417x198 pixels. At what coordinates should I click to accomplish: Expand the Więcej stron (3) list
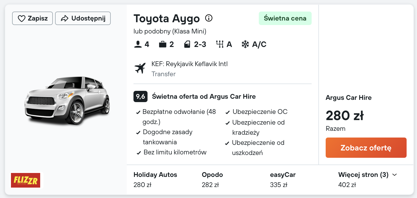[363, 175]
